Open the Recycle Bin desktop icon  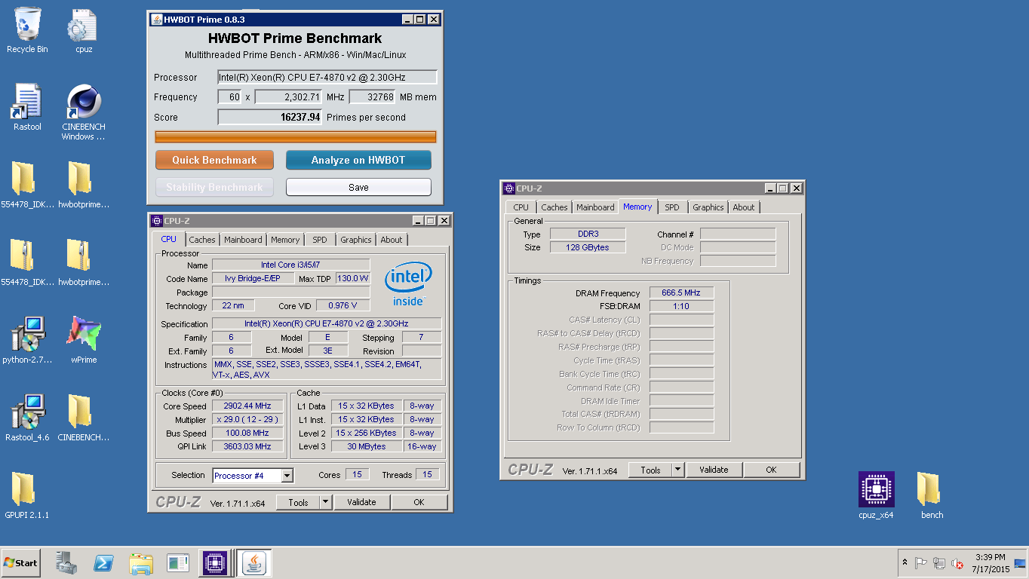click(x=27, y=30)
